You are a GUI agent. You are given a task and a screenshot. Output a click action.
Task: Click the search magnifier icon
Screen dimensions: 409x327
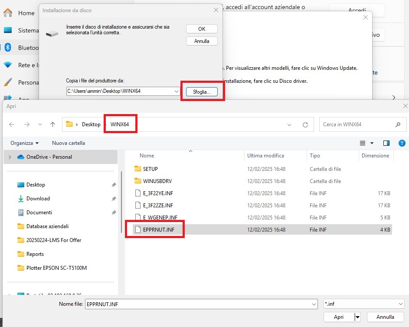click(x=398, y=124)
